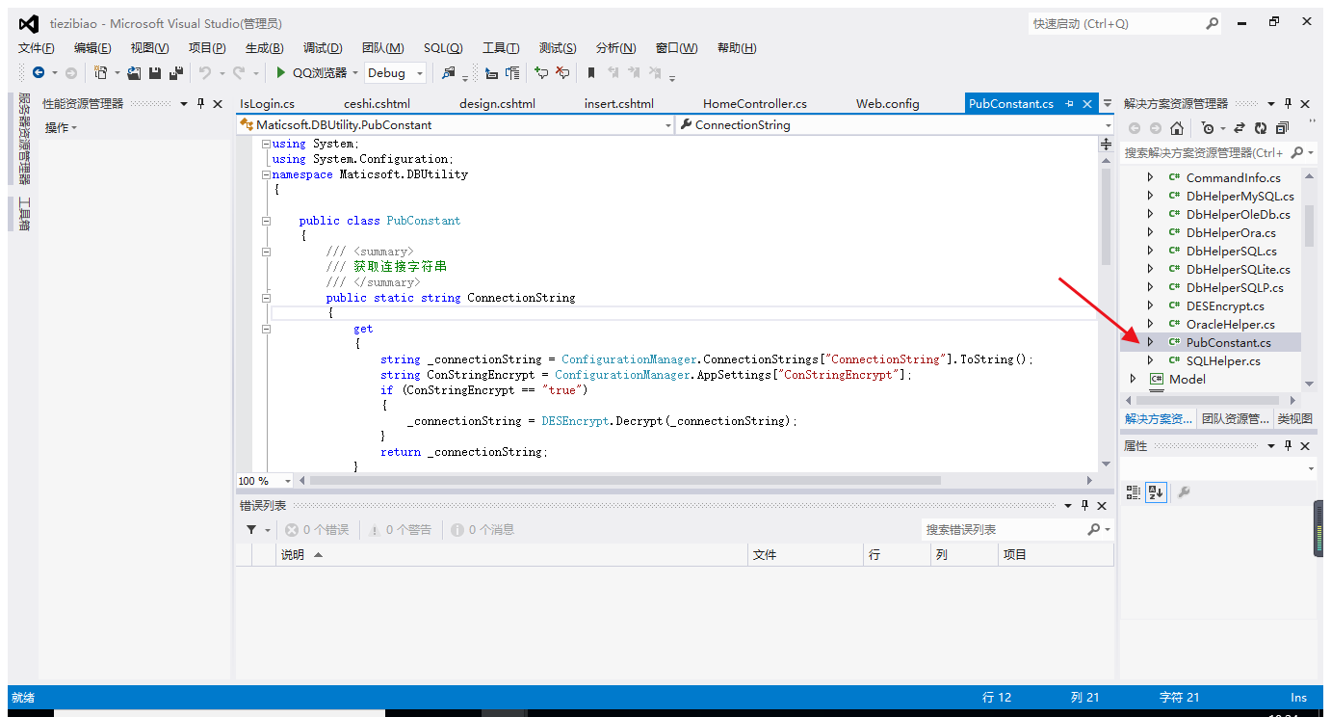Toggle the 0 个错误 errors filter
The image size is (1331, 717).
(317, 530)
